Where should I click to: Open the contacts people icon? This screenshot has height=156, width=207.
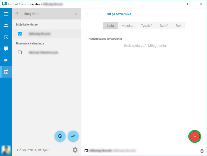coord(6,26)
